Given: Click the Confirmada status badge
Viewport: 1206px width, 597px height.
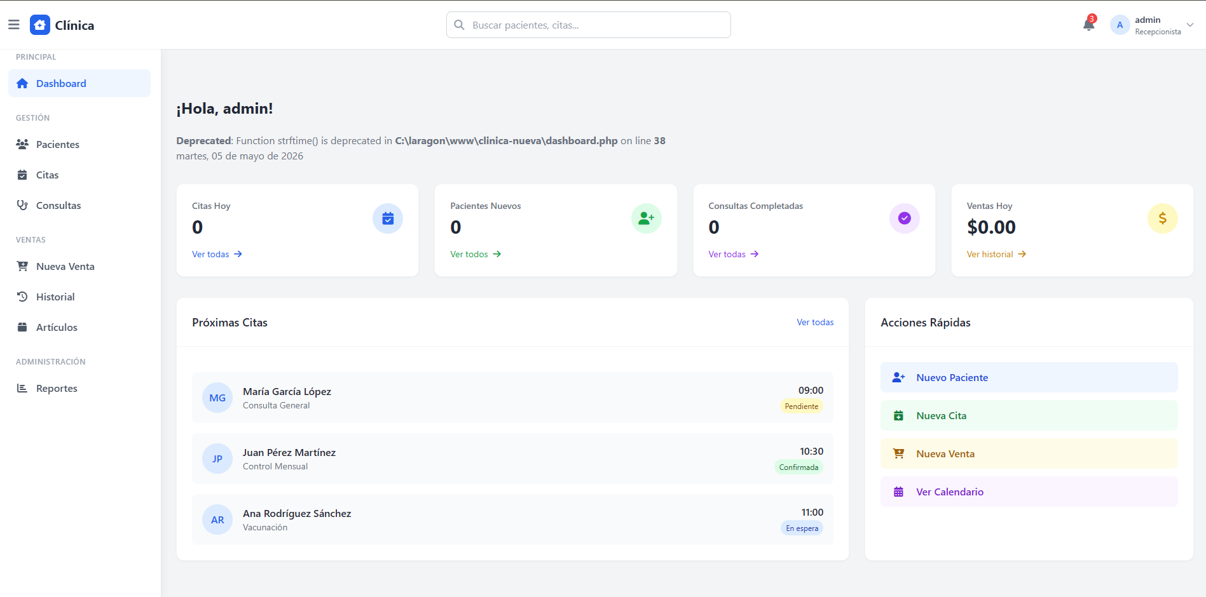Looking at the screenshot, I should coord(798,467).
